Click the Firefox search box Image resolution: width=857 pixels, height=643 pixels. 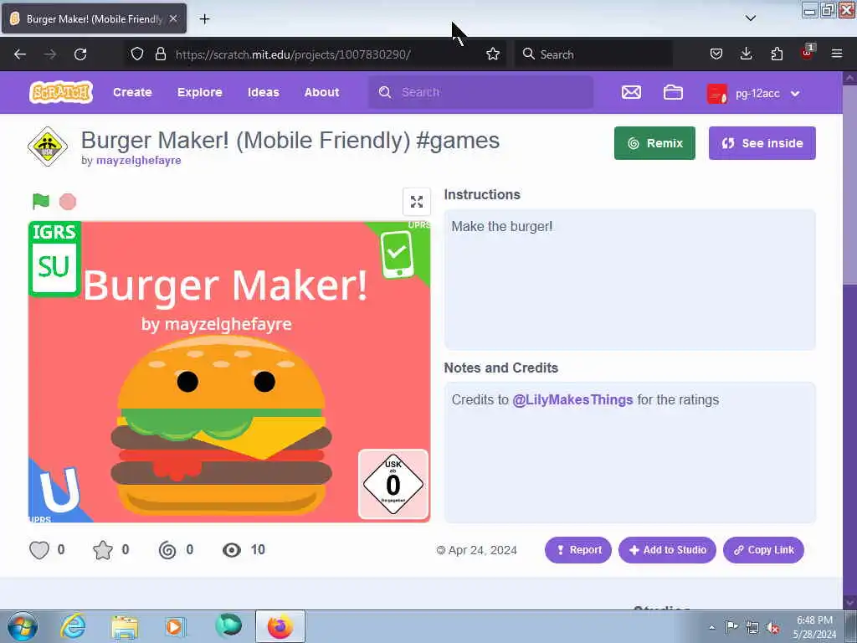coord(594,54)
